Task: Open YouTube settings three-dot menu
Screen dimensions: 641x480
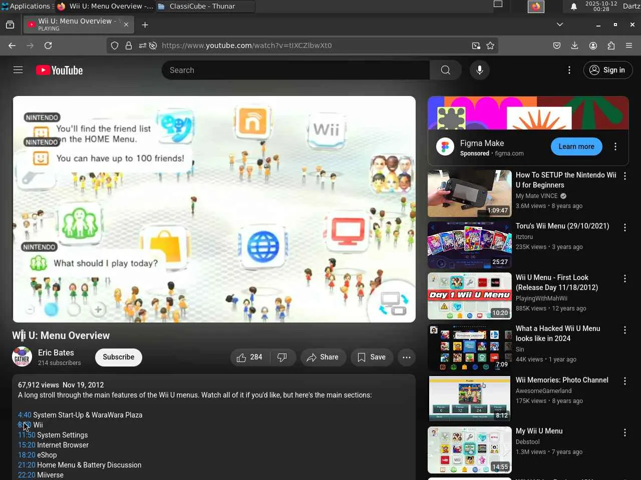Action: point(569,70)
